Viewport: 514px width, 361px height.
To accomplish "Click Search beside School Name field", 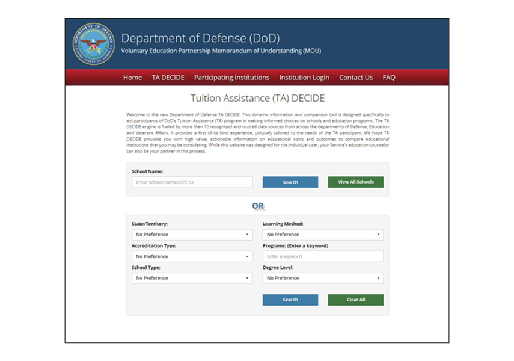I will 290,182.
